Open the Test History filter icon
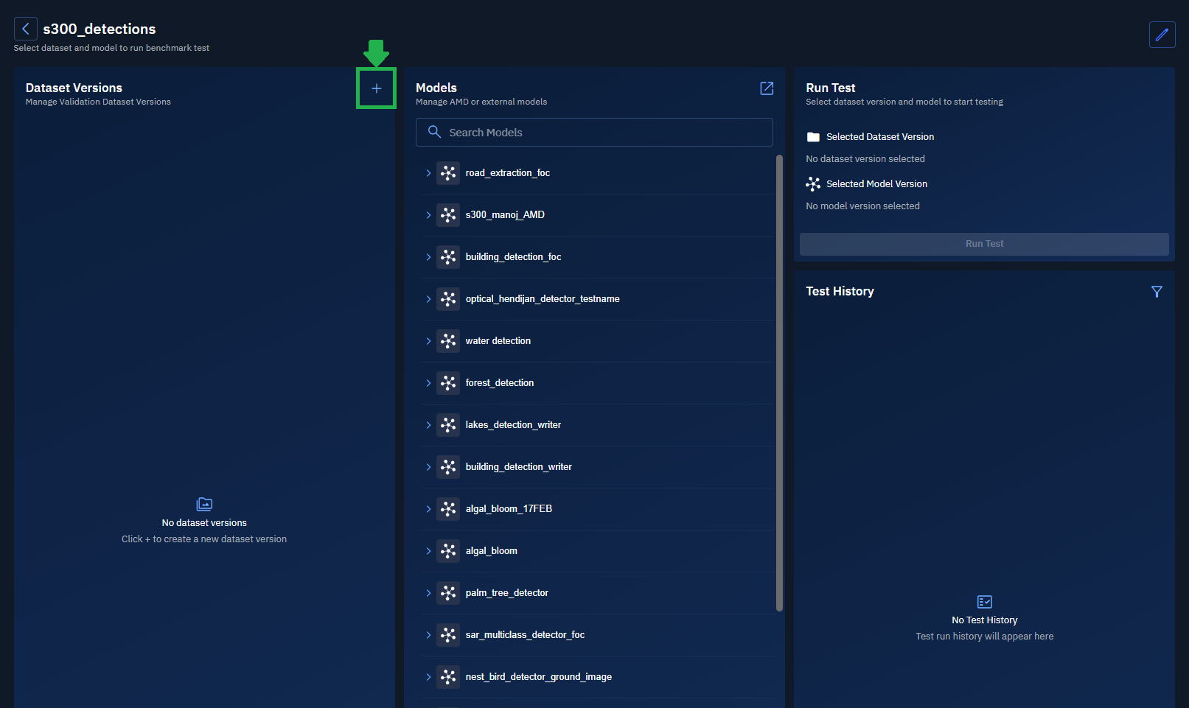This screenshot has width=1189, height=708. click(x=1157, y=292)
